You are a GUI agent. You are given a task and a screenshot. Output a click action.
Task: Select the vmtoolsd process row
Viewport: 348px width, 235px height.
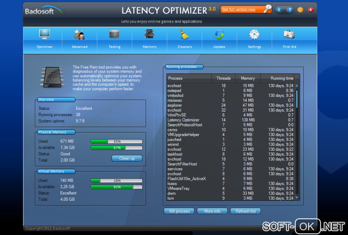(x=230, y=96)
